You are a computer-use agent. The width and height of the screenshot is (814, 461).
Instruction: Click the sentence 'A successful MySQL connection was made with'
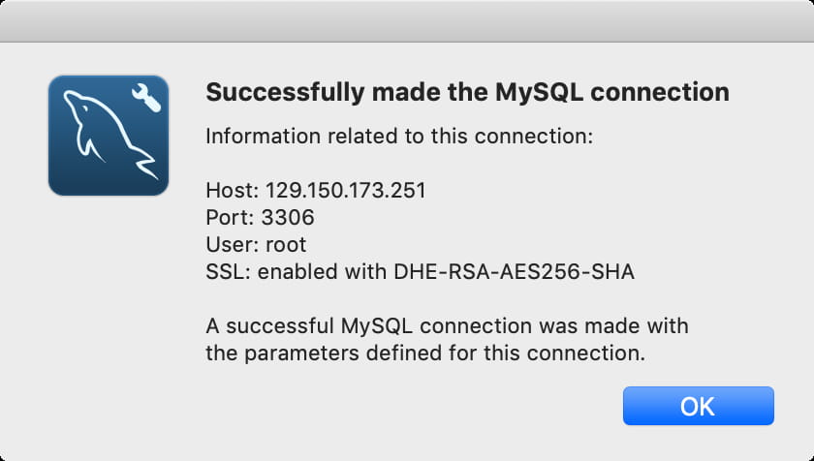447,326
